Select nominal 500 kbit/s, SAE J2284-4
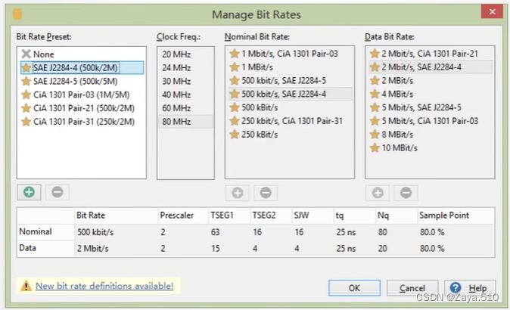Image resolution: width=510 pixels, height=310 pixels. point(290,94)
